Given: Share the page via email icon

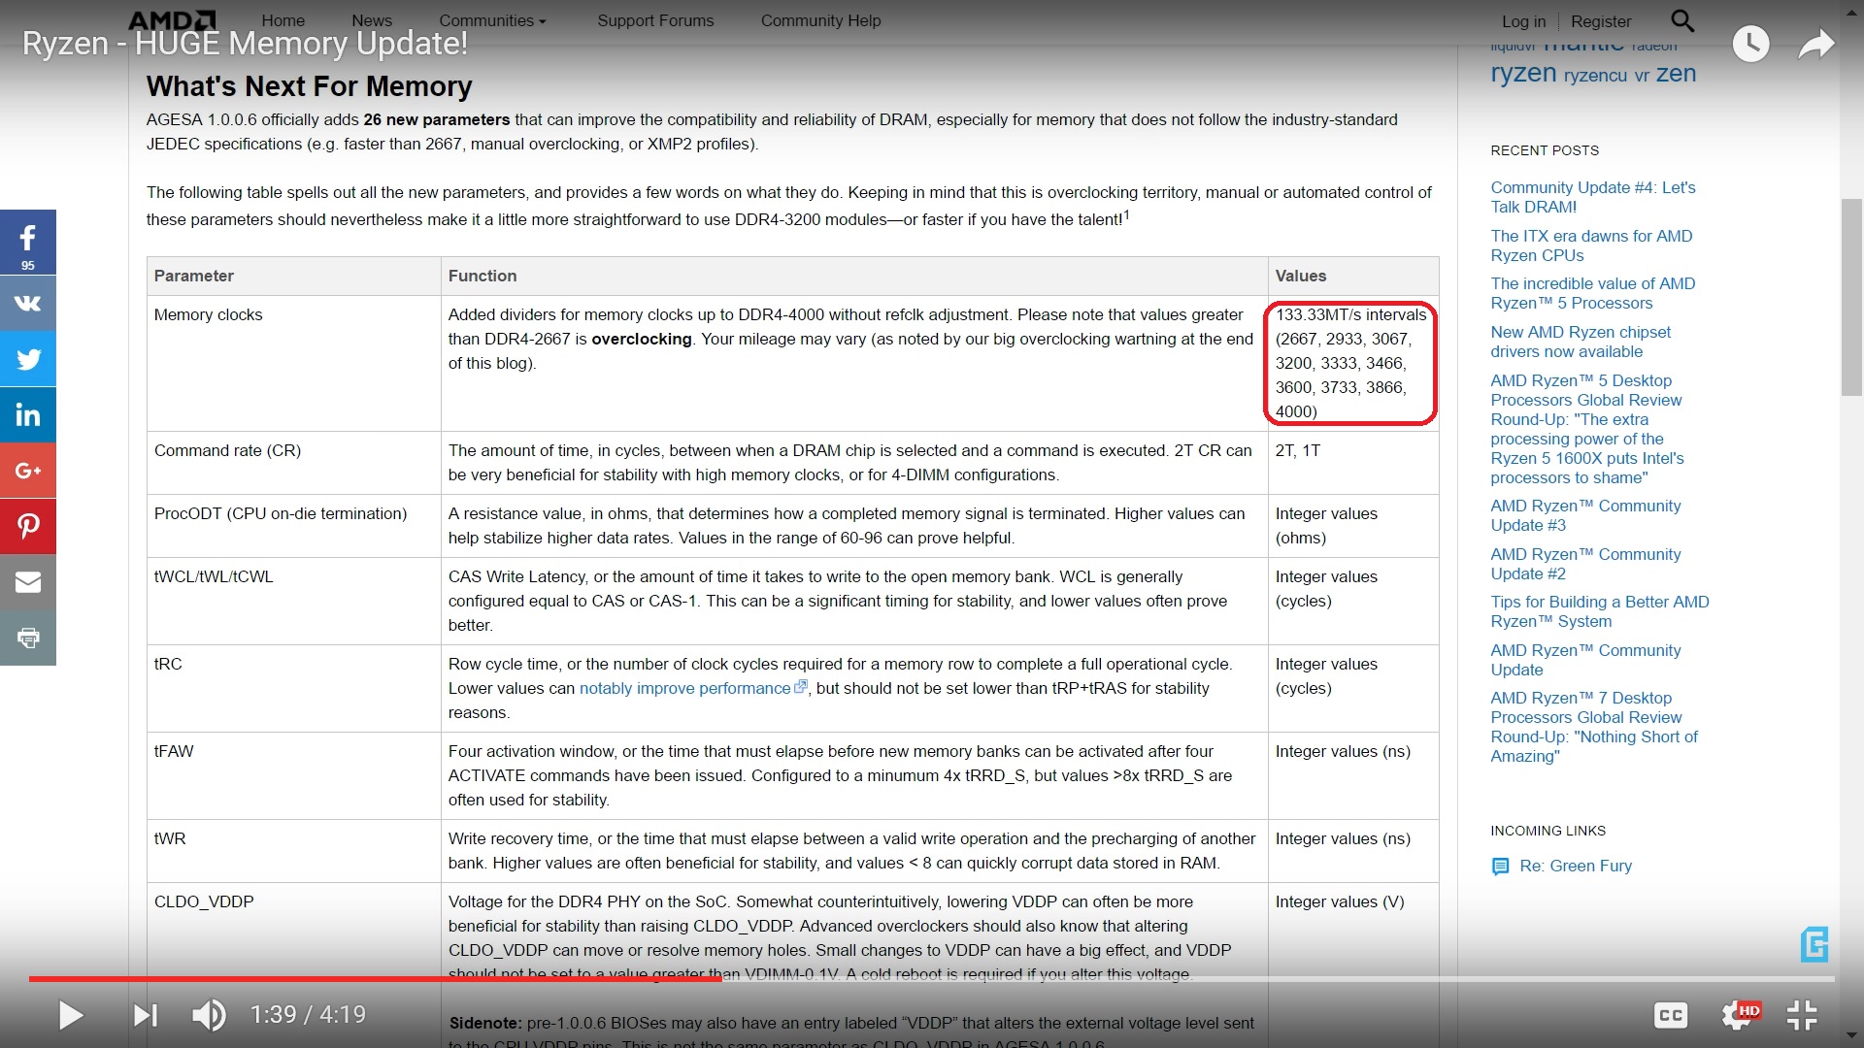Looking at the screenshot, I should (x=28, y=582).
